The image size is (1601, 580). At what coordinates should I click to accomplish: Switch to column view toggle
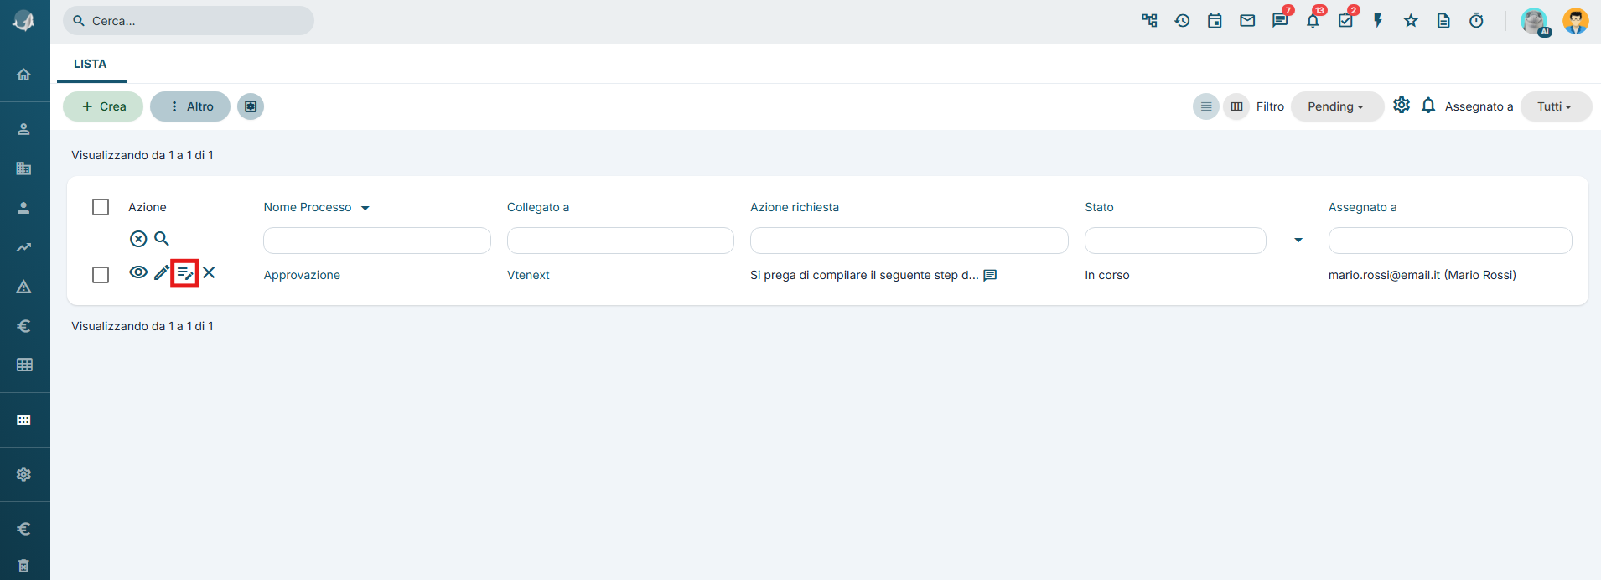pyautogui.click(x=1236, y=106)
